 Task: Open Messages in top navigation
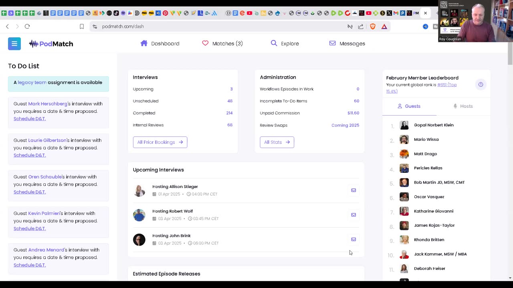pyautogui.click(x=347, y=43)
